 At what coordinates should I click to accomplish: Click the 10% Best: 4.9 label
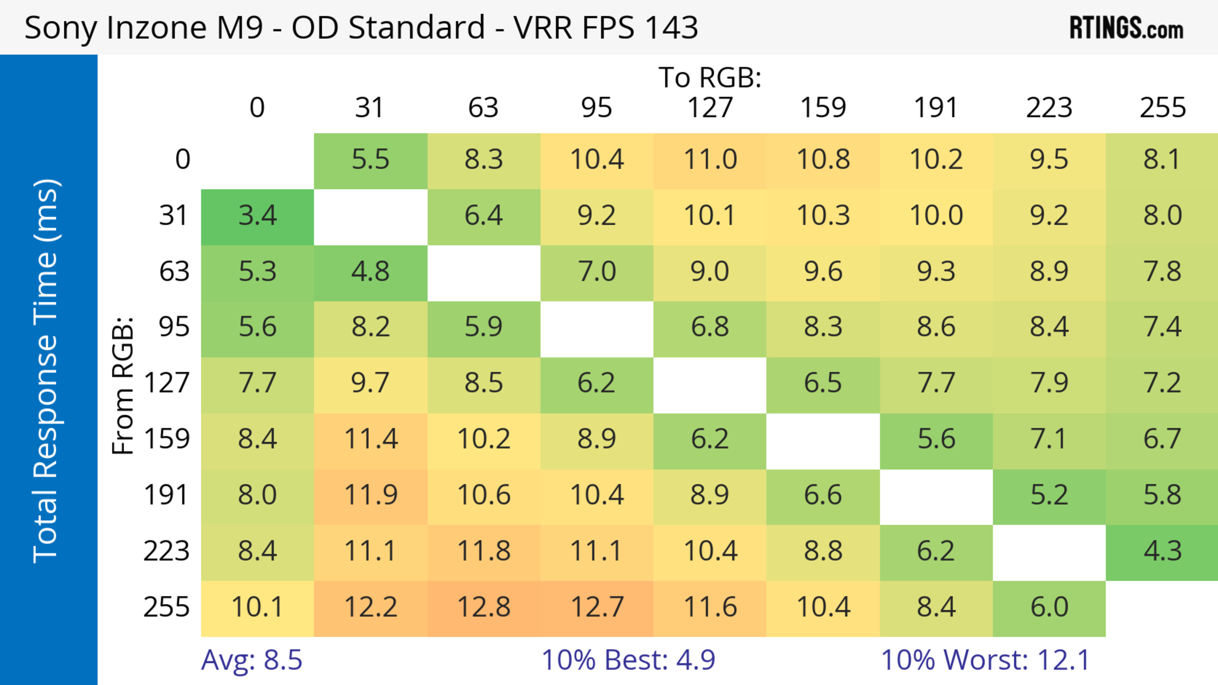[628, 660]
